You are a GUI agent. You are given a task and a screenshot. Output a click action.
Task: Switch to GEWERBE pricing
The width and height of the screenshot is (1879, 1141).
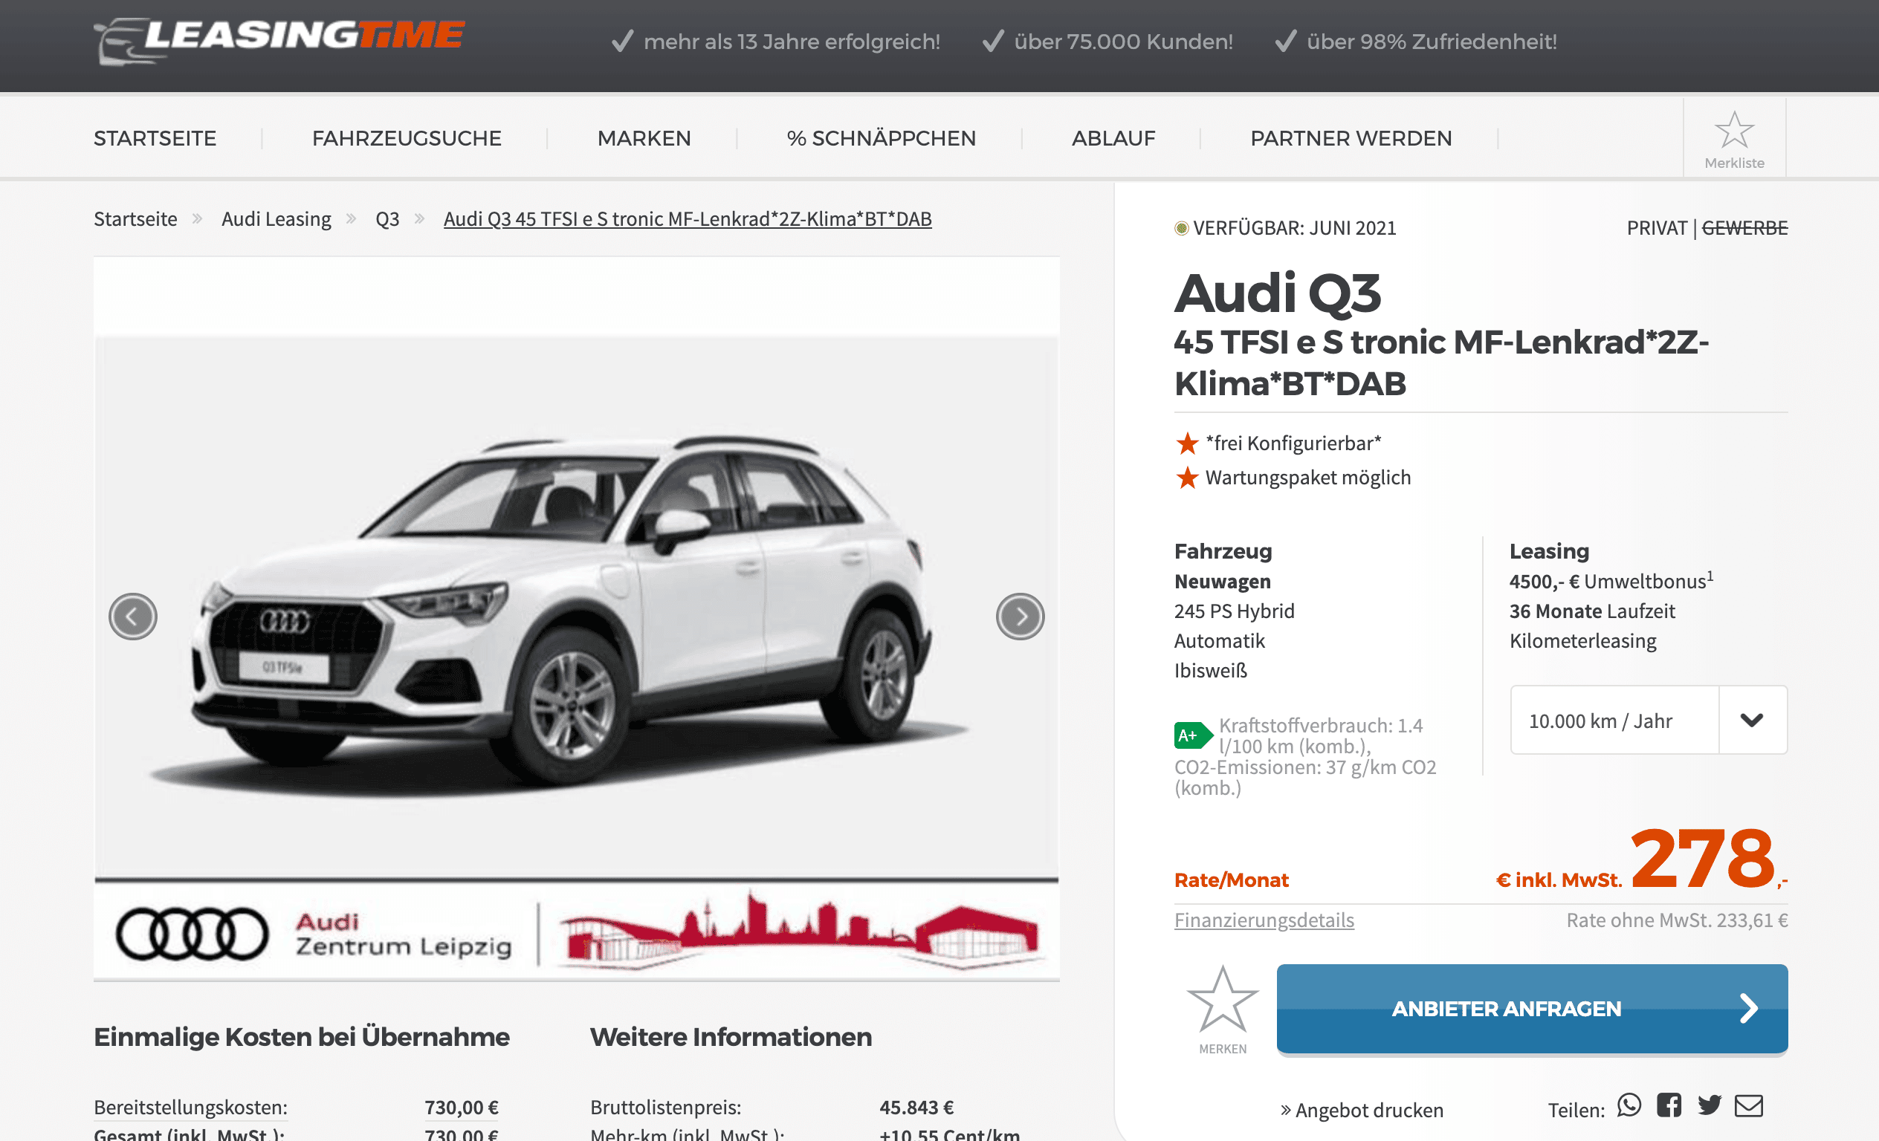pos(1744,228)
